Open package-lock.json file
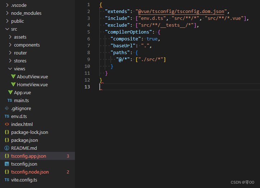 click(30, 132)
